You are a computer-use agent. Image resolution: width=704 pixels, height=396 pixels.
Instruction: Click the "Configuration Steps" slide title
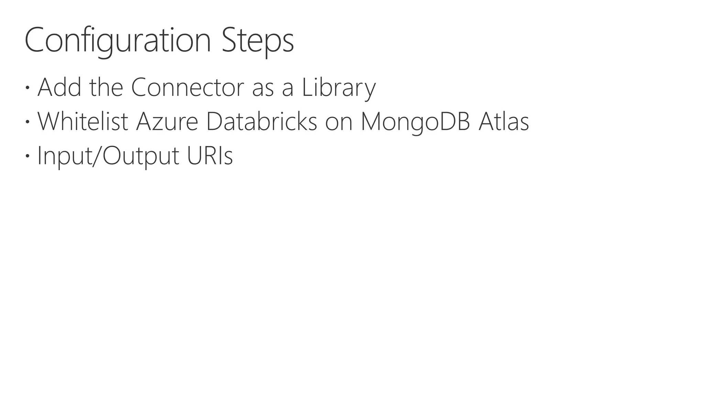[x=159, y=40]
